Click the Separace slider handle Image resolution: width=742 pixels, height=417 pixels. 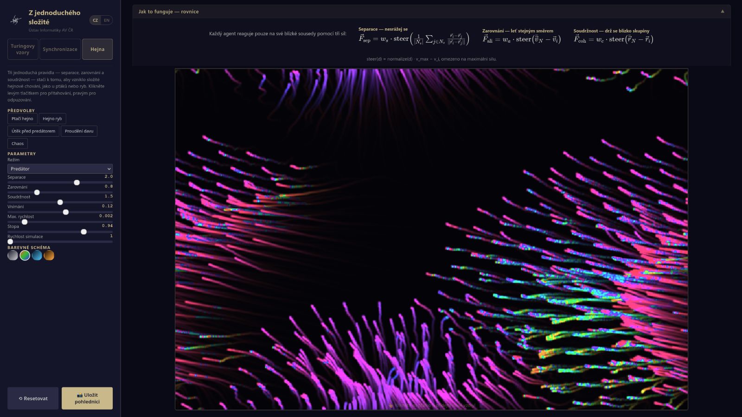[77, 183]
